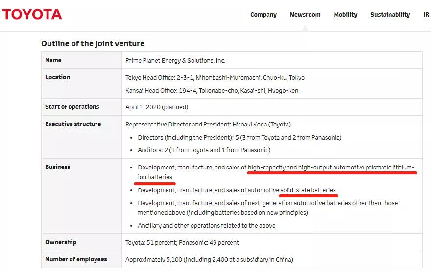Select the Tokyo Head Office address line

pos(215,78)
